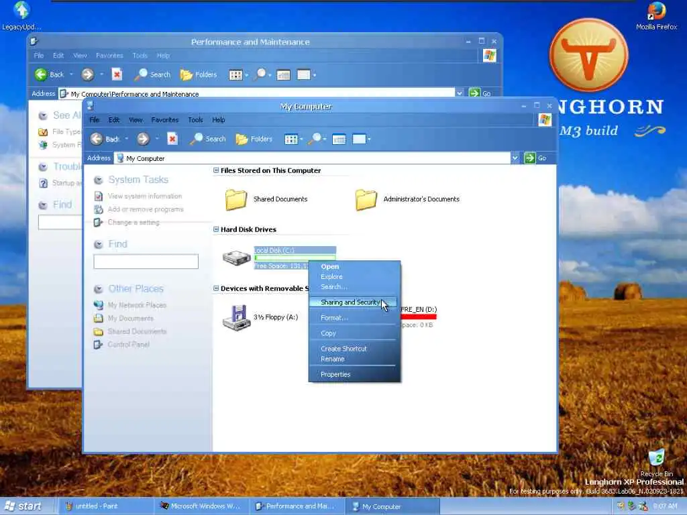Open Favorites menu in Performance and Maintenance

pos(109,55)
